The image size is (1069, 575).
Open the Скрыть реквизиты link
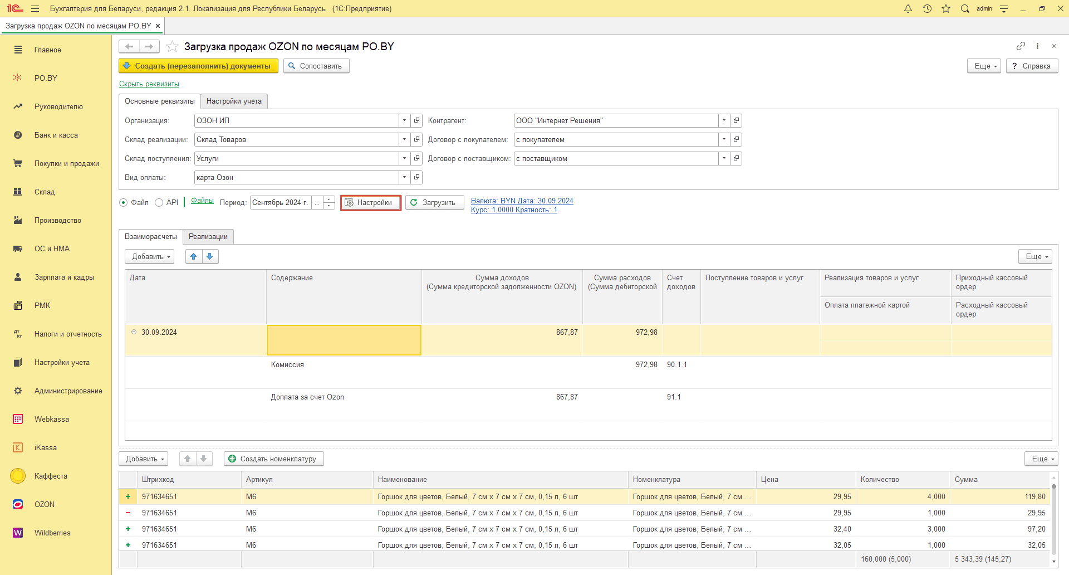(149, 84)
